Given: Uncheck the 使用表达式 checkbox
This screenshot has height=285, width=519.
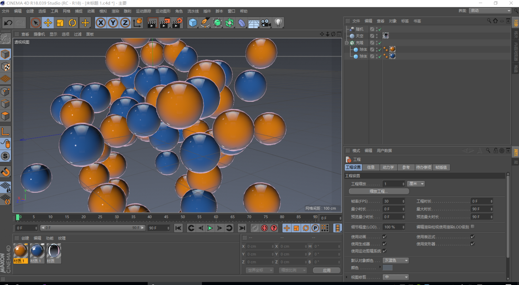Looking at the screenshot, I should click(473, 237).
